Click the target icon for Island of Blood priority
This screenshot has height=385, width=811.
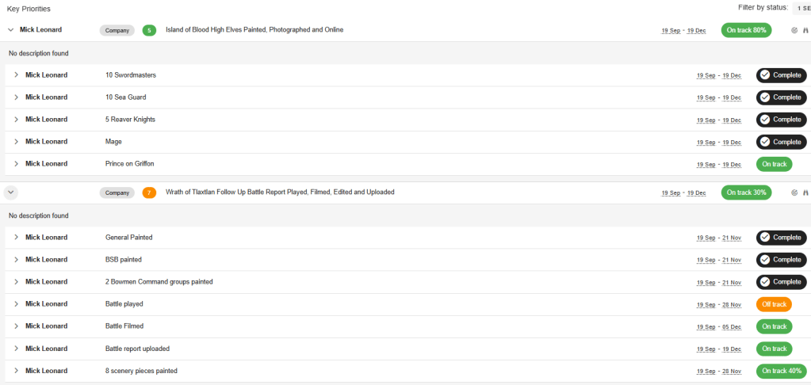(x=794, y=30)
